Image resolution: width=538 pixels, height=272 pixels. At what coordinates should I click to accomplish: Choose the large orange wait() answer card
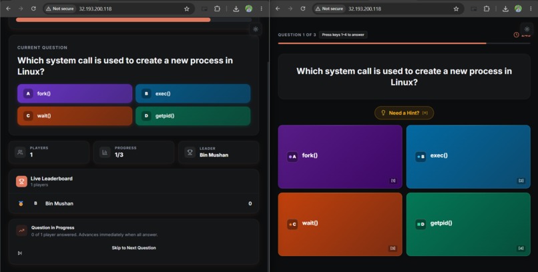click(x=340, y=225)
